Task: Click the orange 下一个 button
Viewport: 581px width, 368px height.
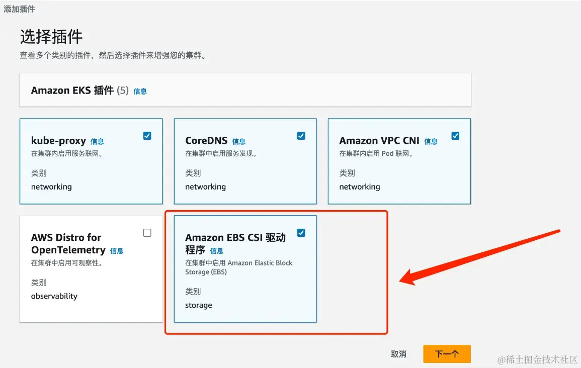Action: (x=447, y=354)
